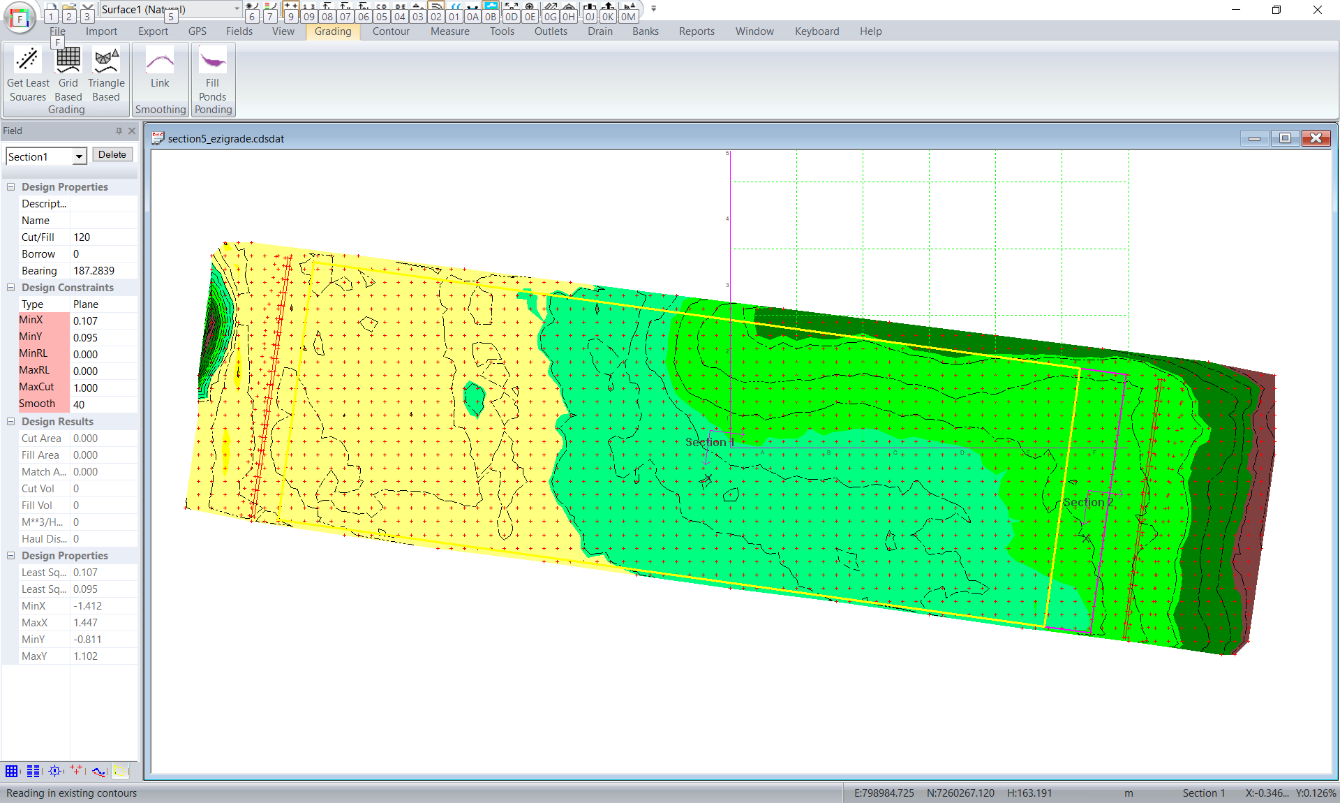Open the Section1 field dropdown
Viewport: 1340px width, 803px height.
[79, 157]
